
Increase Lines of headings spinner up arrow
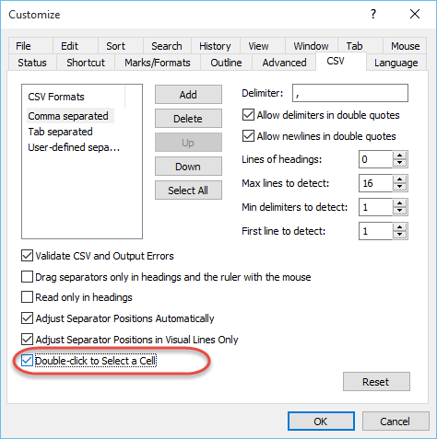399,156
